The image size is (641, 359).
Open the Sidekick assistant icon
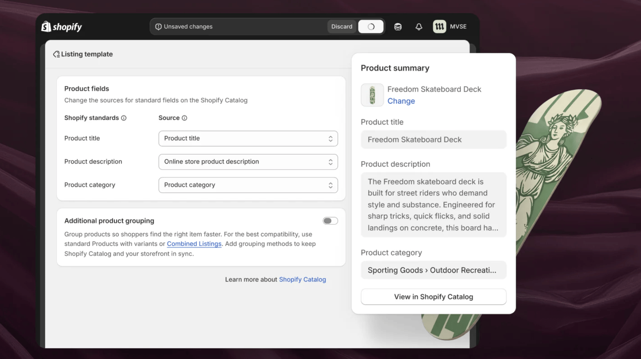pyautogui.click(x=398, y=27)
